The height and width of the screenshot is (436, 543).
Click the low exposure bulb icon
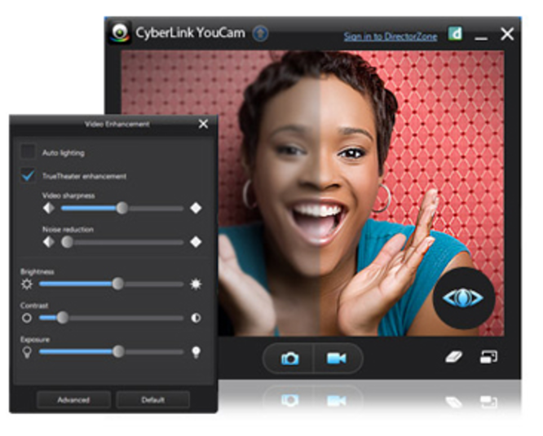(x=27, y=352)
